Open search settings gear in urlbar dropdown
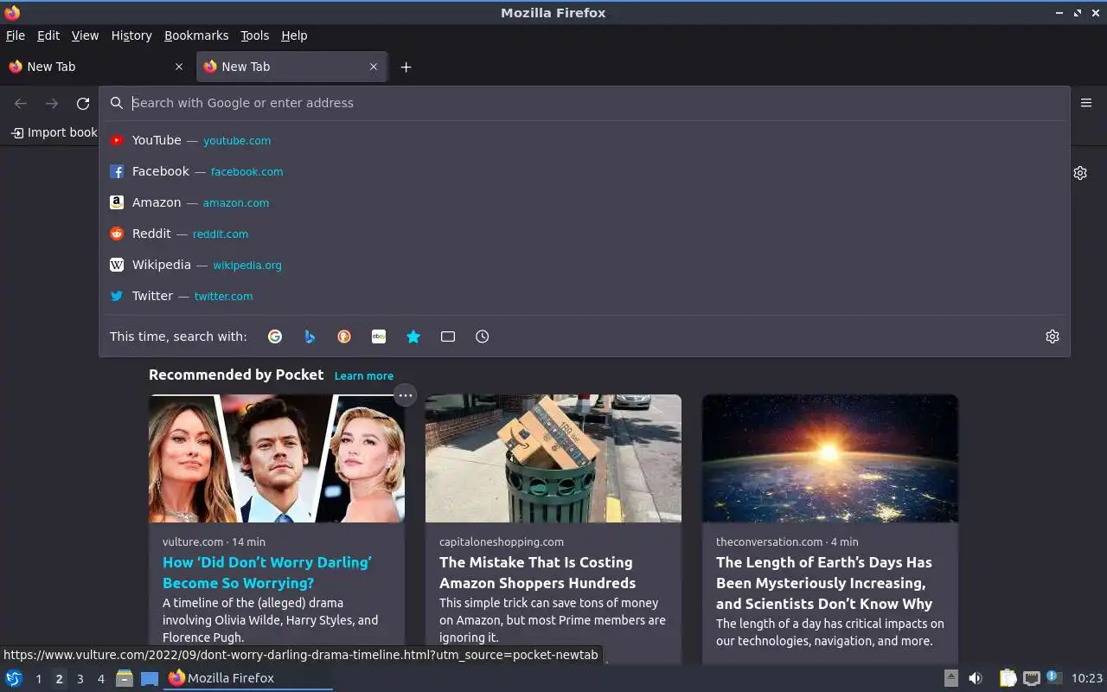The image size is (1107, 692). (x=1053, y=336)
